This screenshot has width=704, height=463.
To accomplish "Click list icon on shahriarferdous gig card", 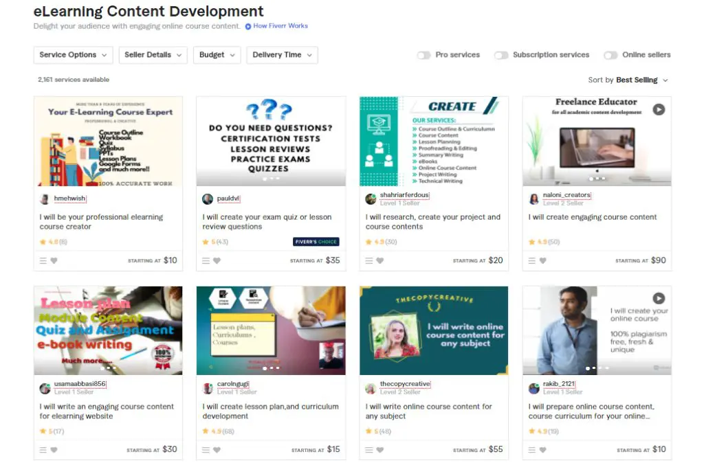I will tap(369, 261).
